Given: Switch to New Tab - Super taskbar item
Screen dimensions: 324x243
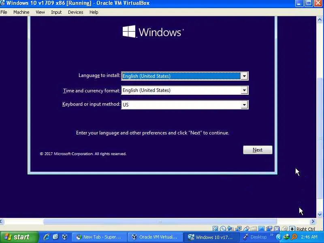Looking at the screenshot, I should (99, 237).
